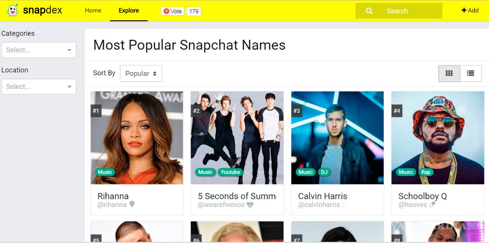Click the magnifying glass search icon
Viewport: 489px width, 243px height.
(x=369, y=11)
